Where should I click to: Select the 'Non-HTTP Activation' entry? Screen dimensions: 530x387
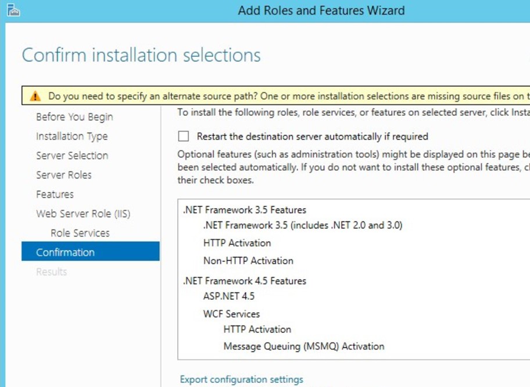248,260
